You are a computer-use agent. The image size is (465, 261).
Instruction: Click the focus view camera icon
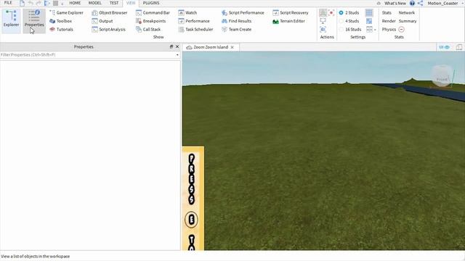click(323, 29)
